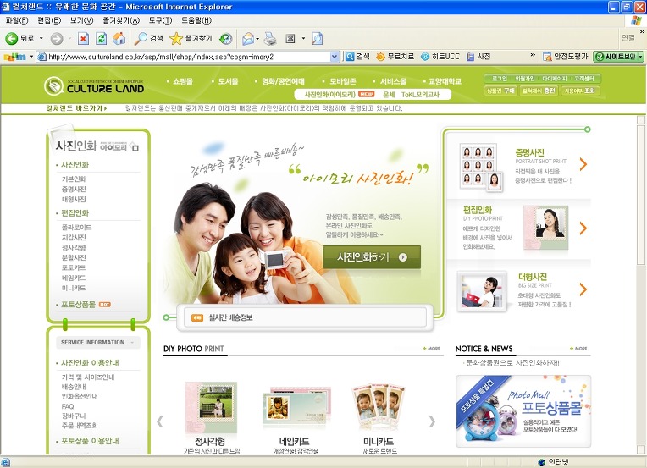Screen dimensions: 647x468
Task: Go to the Home icon in toolbar
Action: pyautogui.click(x=119, y=39)
